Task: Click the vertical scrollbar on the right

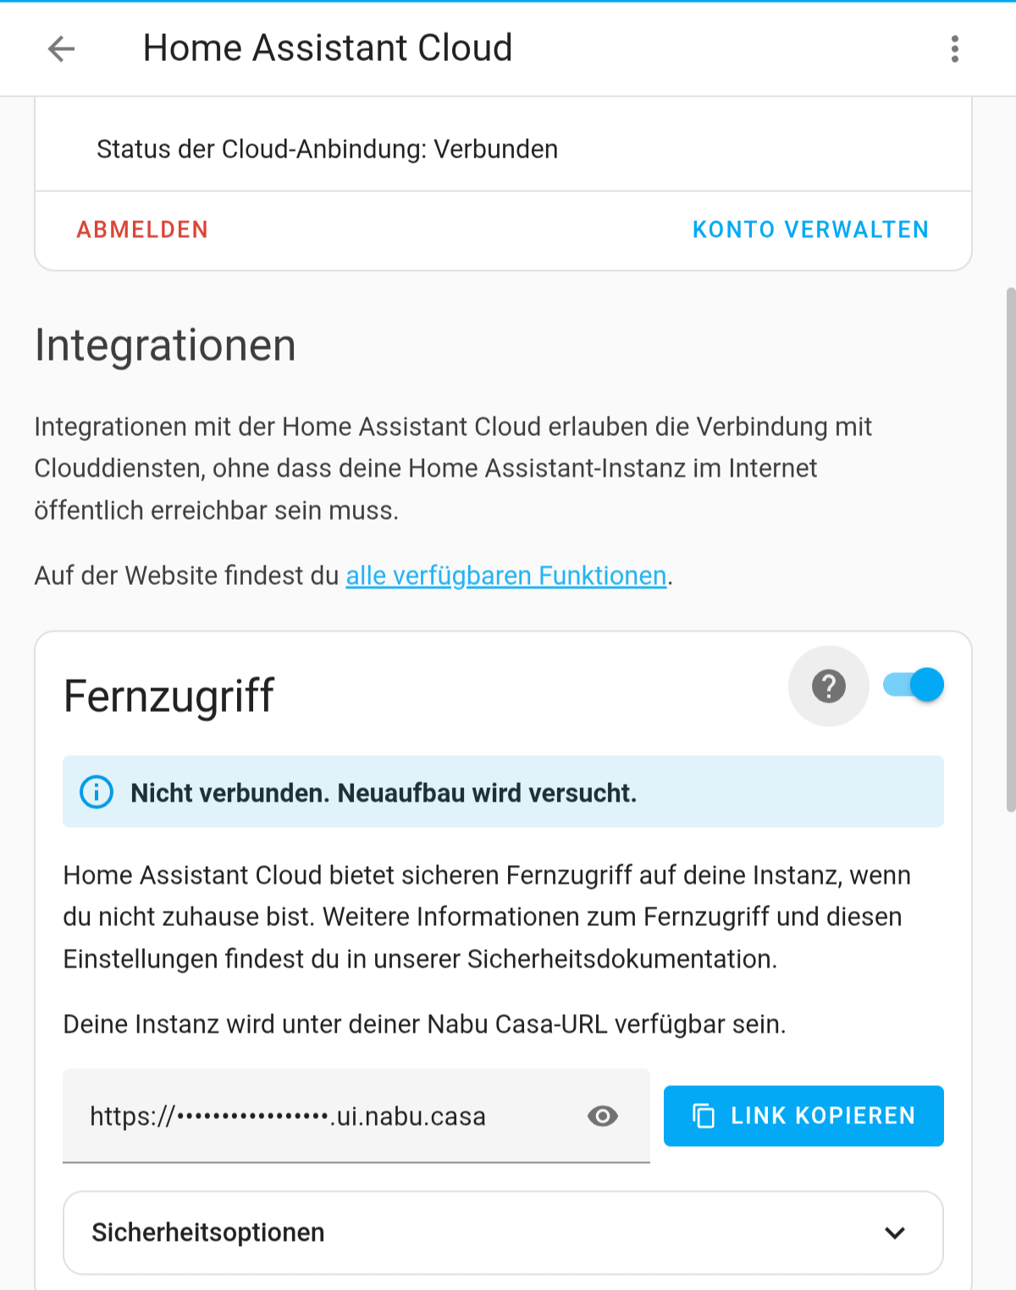Action: pos(1010,550)
